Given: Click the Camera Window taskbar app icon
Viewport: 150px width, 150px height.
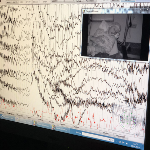Looking at the screenshot, I should point(53,127).
